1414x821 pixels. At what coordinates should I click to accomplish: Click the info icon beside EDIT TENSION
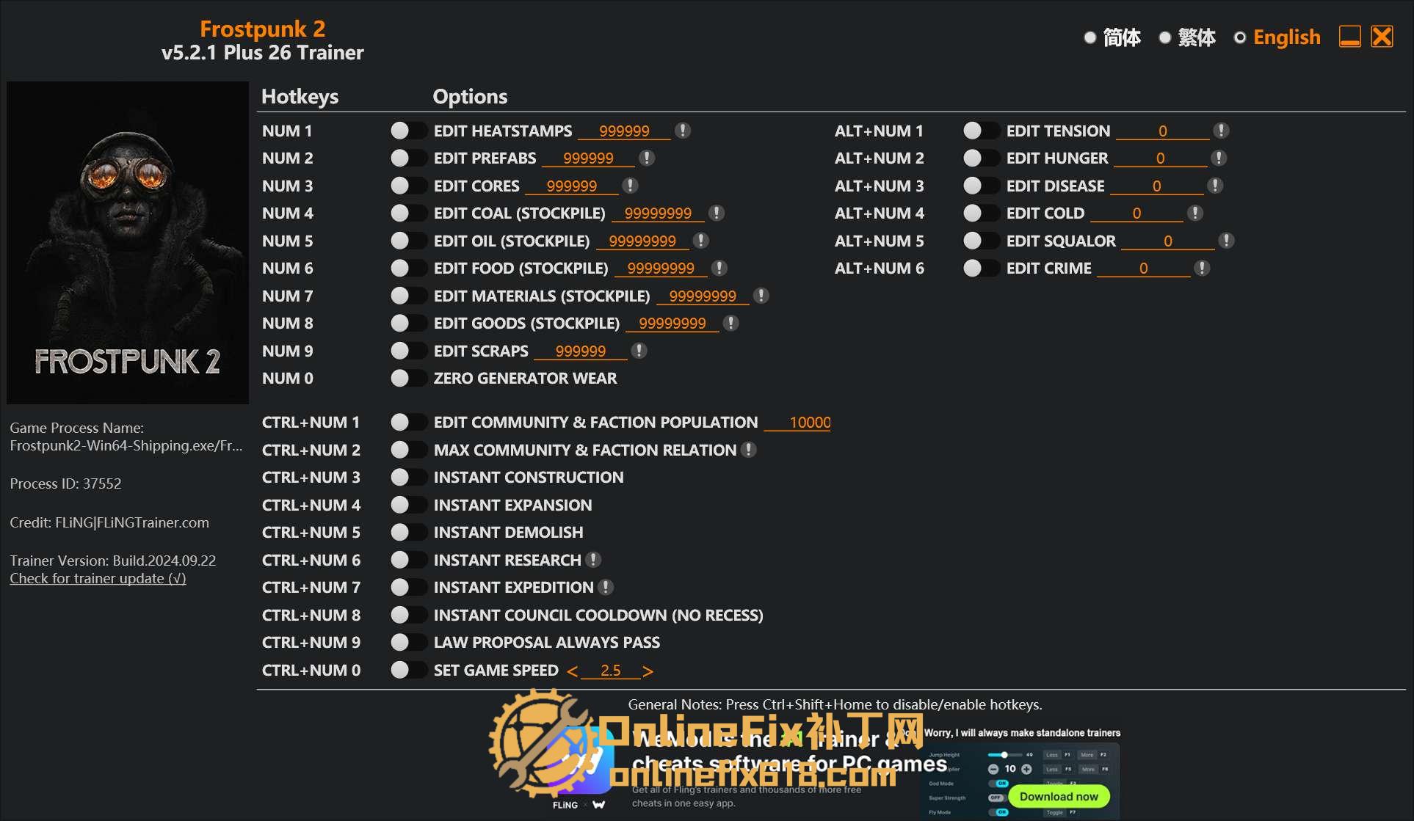point(1222,131)
